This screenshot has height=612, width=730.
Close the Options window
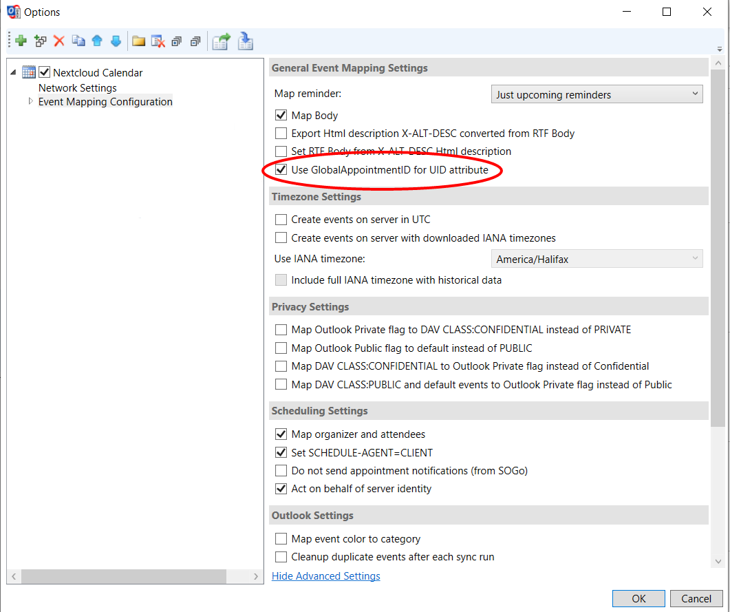[x=707, y=12]
